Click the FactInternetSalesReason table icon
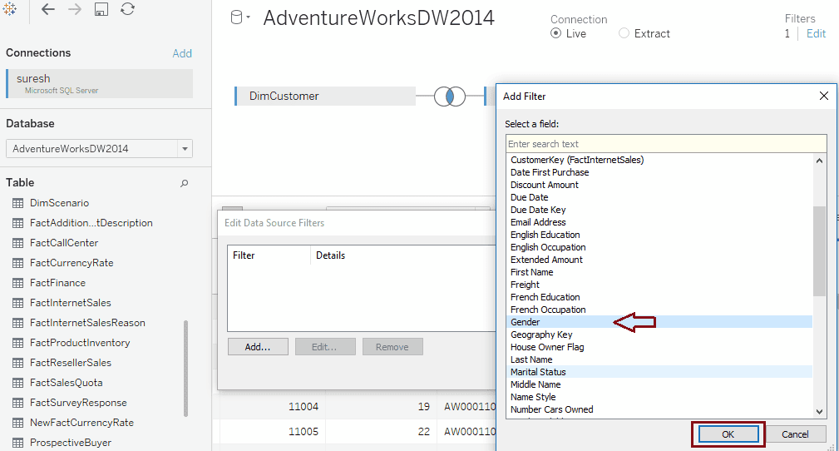 click(x=17, y=323)
